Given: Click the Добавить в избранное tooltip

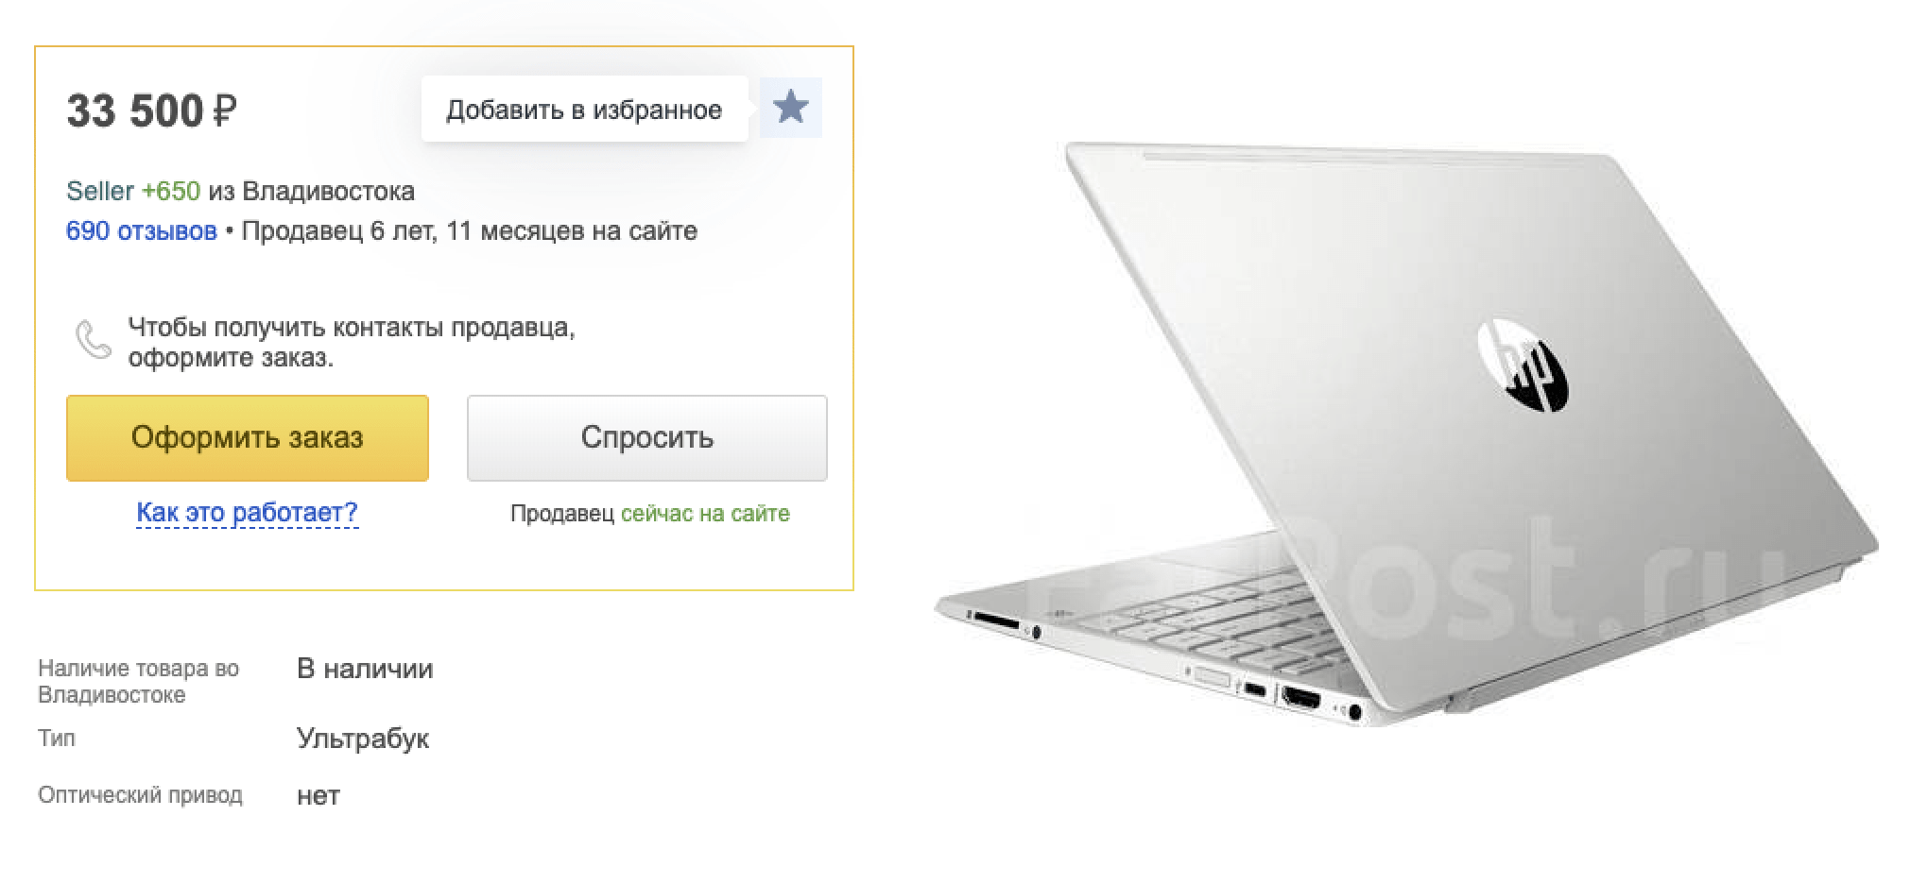Looking at the screenshot, I should (x=584, y=110).
